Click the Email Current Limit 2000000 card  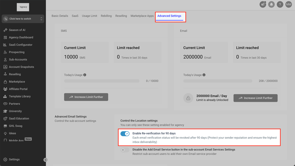click(x=204, y=52)
